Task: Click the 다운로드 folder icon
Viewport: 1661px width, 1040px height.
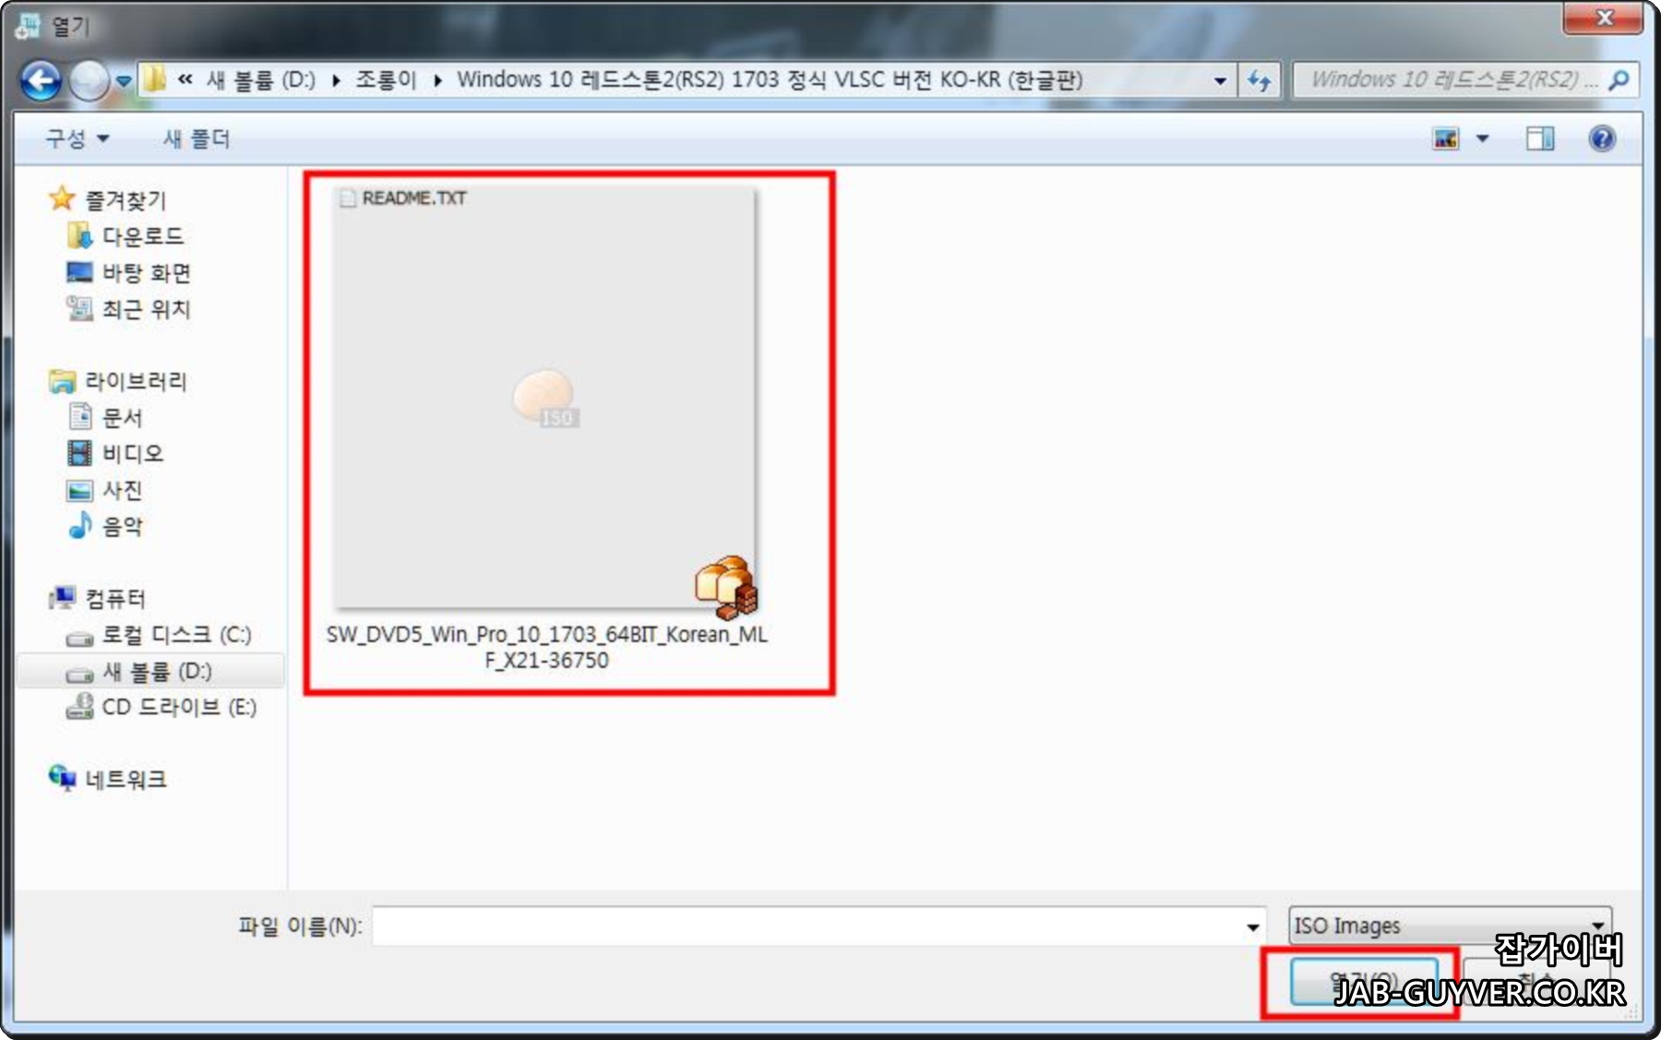Action: (x=79, y=235)
